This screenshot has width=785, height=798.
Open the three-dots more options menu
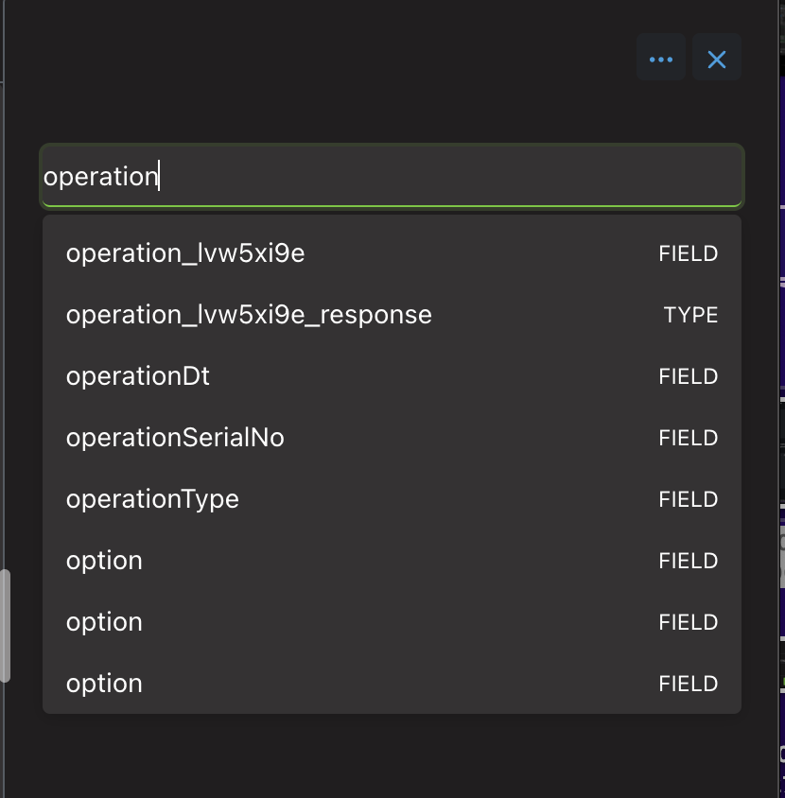[661, 58]
